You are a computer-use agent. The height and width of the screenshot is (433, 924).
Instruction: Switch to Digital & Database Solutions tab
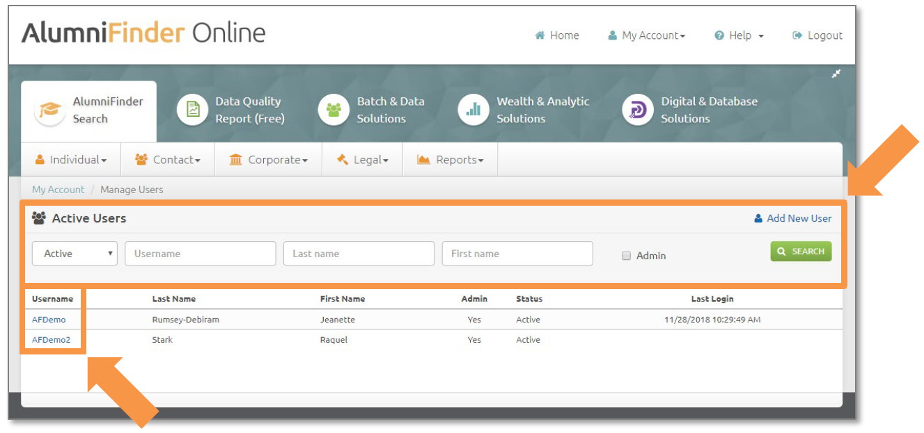click(691, 110)
